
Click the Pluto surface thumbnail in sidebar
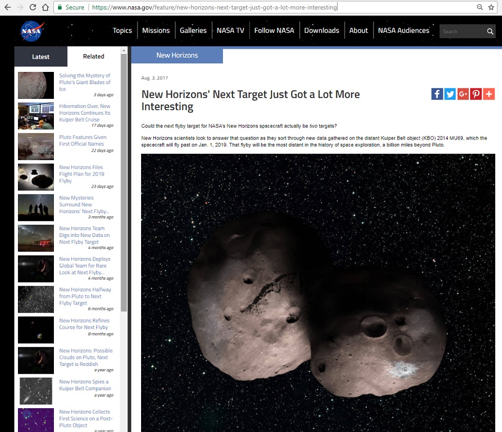[36, 85]
